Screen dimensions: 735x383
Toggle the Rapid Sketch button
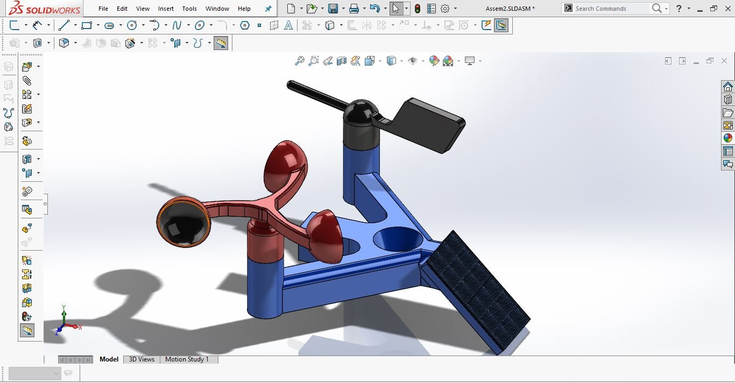pyautogui.click(x=486, y=25)
